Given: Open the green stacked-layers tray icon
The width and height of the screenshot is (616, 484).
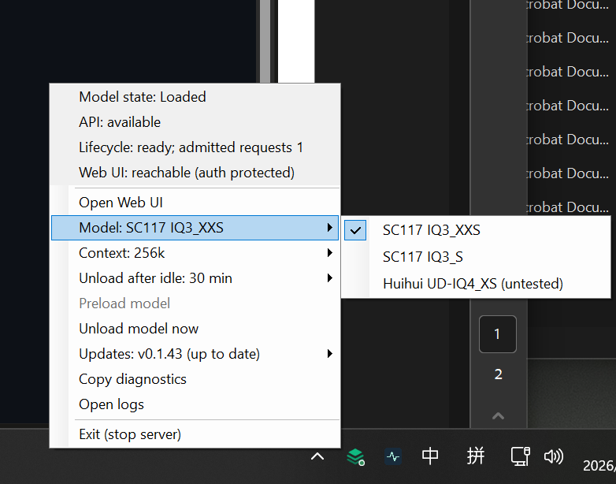Looking at the screenshot, I should tap(355, 456).
